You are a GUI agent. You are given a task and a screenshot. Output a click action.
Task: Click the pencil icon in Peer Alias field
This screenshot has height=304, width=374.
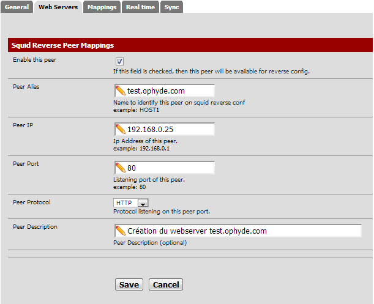(x=121, y=91)
